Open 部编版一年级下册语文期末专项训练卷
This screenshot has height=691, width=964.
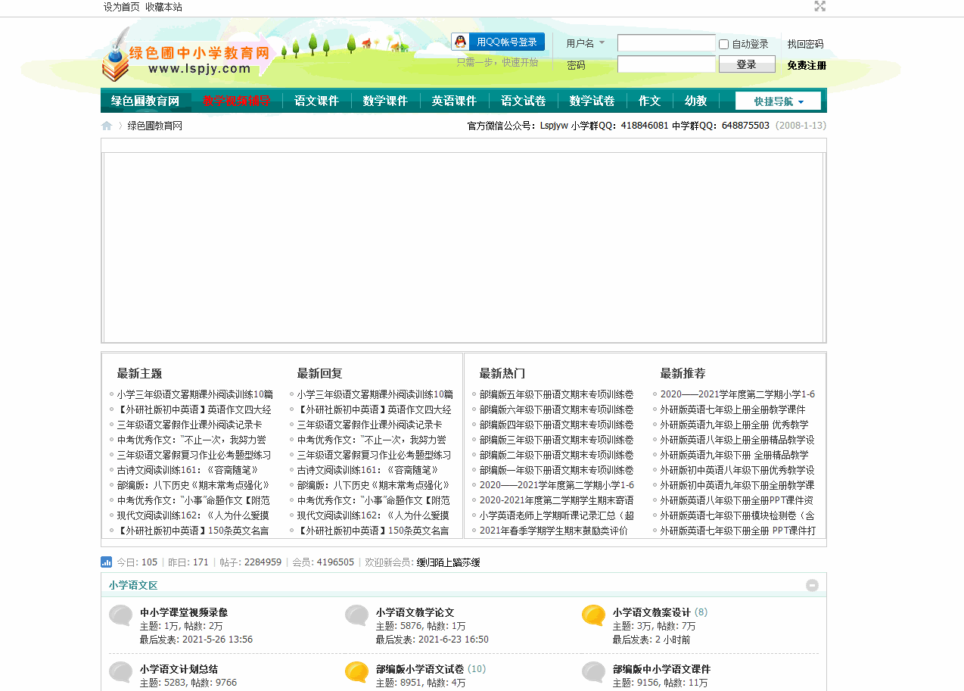[x=557, y=470]
